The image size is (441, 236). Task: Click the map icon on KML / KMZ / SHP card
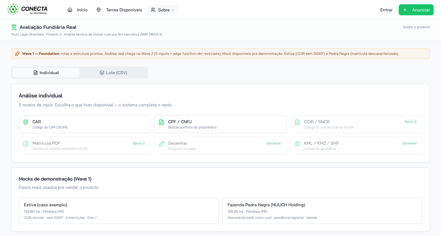[x=297, y=144]
